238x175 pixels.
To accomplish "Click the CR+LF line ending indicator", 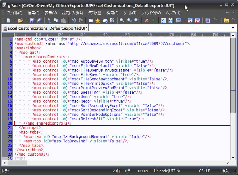I will (204, 171).
